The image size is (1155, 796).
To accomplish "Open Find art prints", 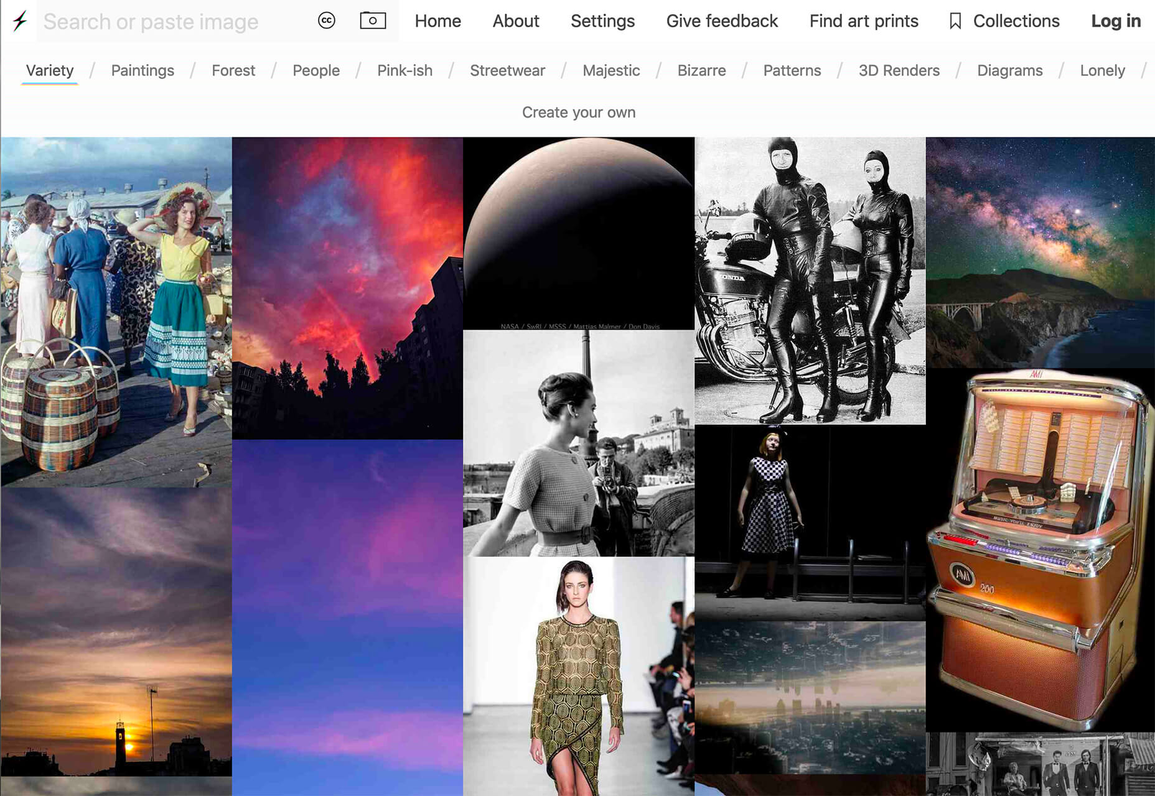I will point(864,21).
